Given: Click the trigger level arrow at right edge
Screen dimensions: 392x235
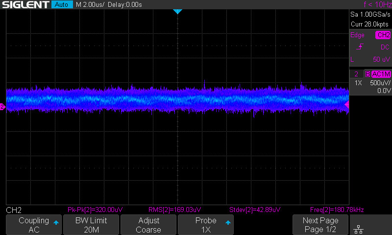Looking at the screenshot, I should (347, 105).
